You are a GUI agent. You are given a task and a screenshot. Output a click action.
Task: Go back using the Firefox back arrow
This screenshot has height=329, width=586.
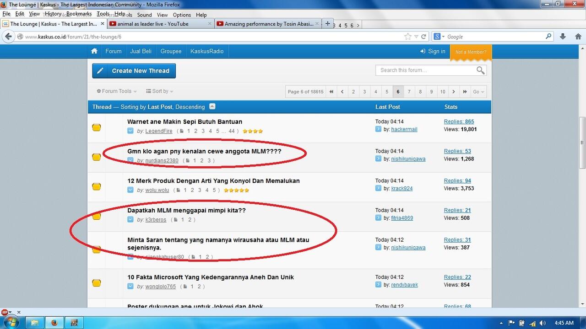[x=8, y=37]
